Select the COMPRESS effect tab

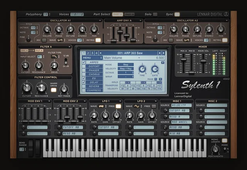94,90
